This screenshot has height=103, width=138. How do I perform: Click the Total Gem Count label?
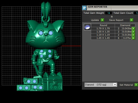pyautogui.click(x=123, y=13)
